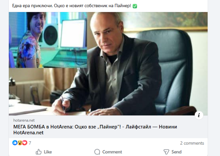Click the word Пайнер in post caption
The width and height of the screenshot is (220, 156).
[x=122, y=6]
